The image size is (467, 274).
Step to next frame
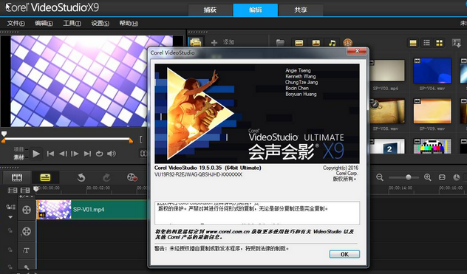point(75,154)
